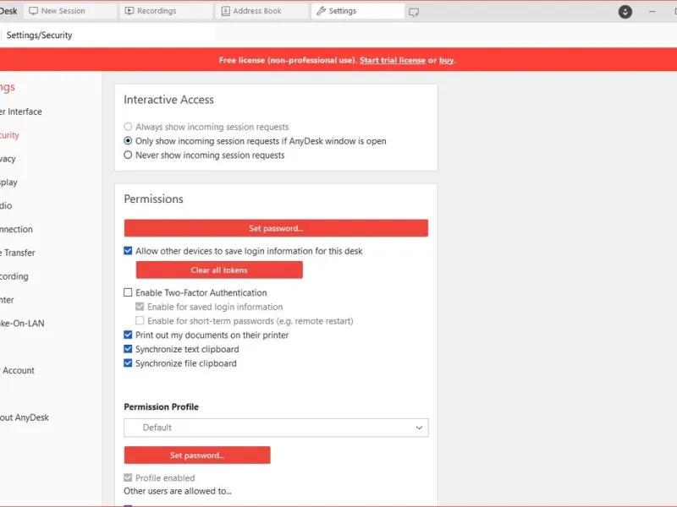677x507 pixels.
Task: Follow the Start trial license link
Action: tap(392, 60)
